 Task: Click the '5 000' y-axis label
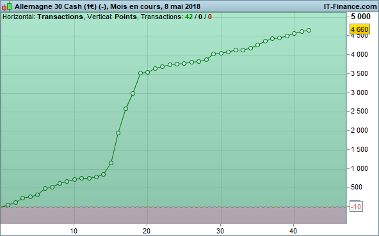click(360, 17)
